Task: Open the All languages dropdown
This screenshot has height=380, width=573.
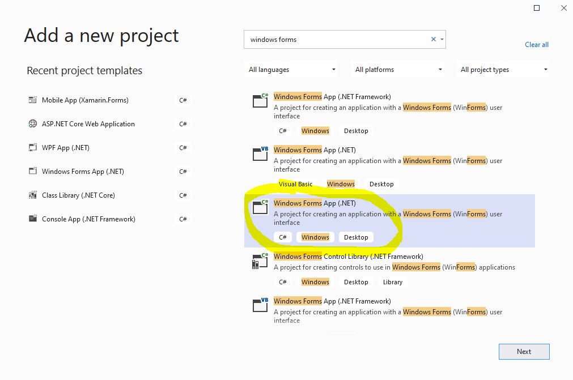Action: pos(291,69)
